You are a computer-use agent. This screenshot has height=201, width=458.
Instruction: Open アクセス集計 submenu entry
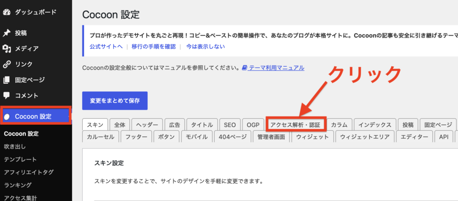pyautogui.click(x=21, y=198)
